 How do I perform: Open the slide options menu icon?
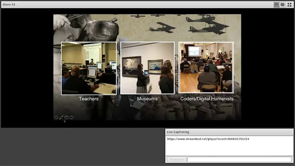click(x=66, y=118)
